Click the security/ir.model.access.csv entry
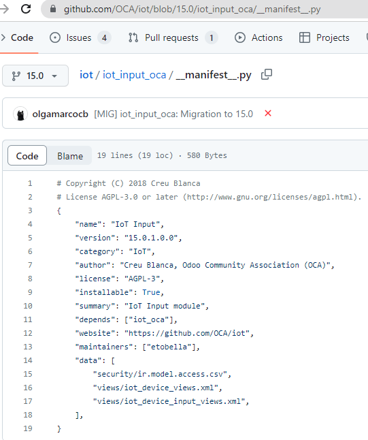This screenshot has width=368, height=440. [162, 374]
